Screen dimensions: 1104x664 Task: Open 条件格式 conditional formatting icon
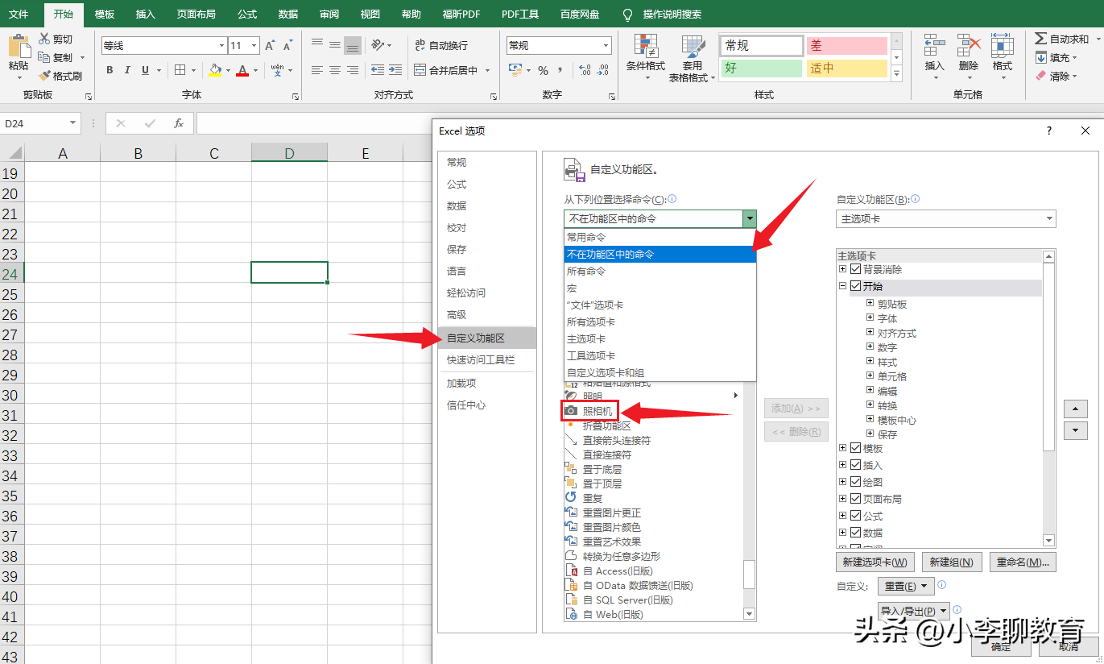tap(646, 46)
